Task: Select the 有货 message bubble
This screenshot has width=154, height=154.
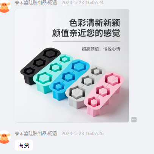Action: 24,145
